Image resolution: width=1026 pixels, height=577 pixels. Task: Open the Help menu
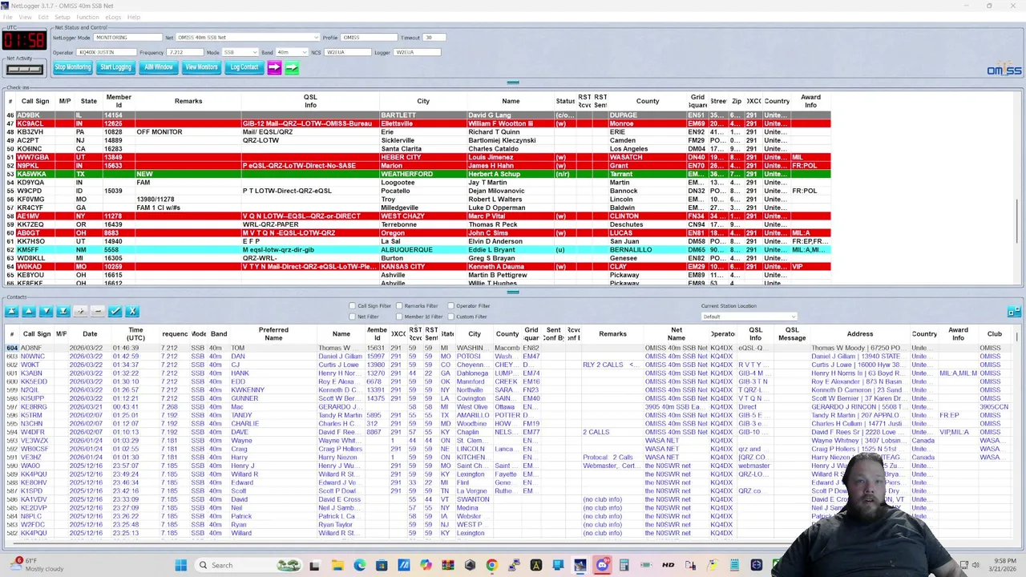[134, 17]
